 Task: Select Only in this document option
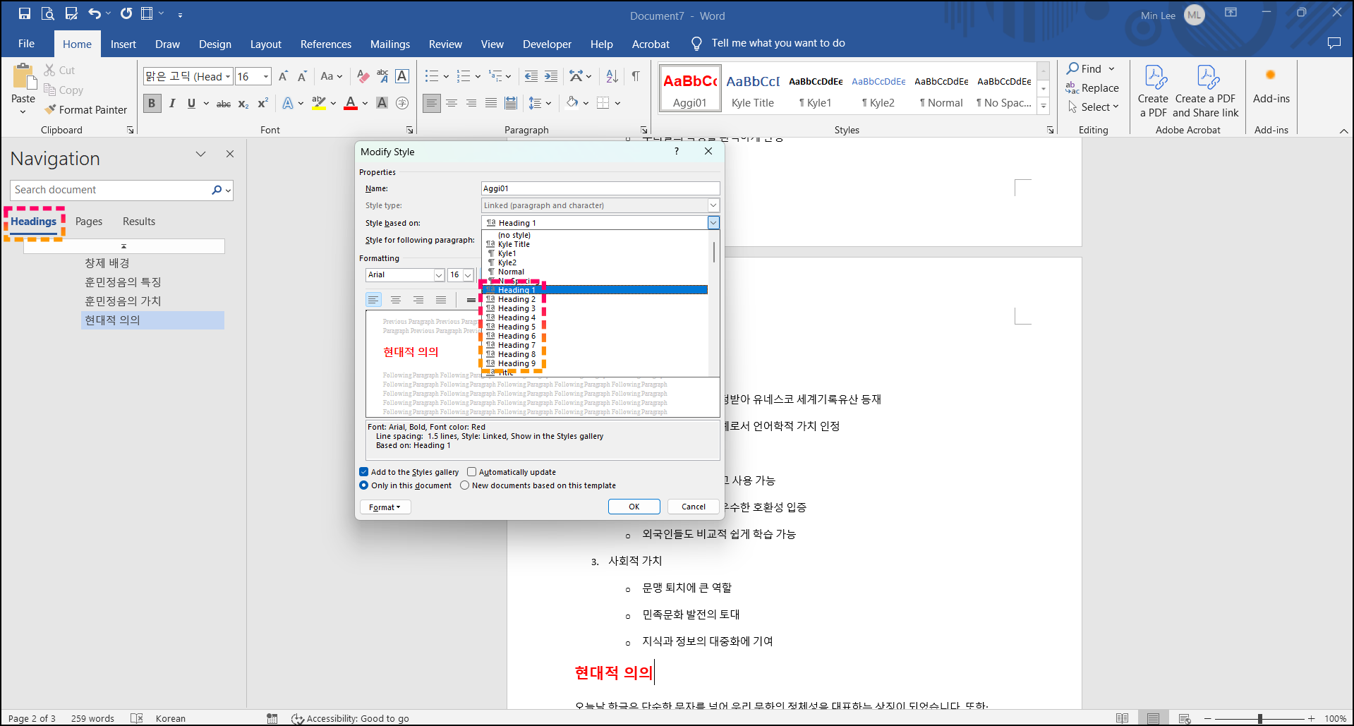pos(364,485)
